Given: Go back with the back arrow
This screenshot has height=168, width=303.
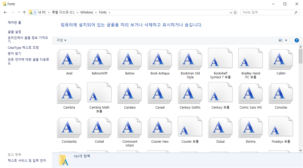Looking at the screenshot, I should tap(5, 12).
